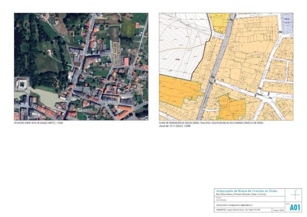This screenshot has height=217, width=307.
Task: Select the Google Maps aerial photo
Action: [81, 67]
